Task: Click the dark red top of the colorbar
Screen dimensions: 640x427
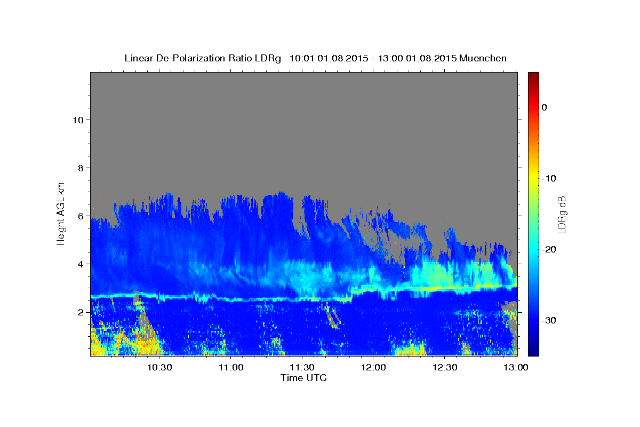Action: [533, 76]
